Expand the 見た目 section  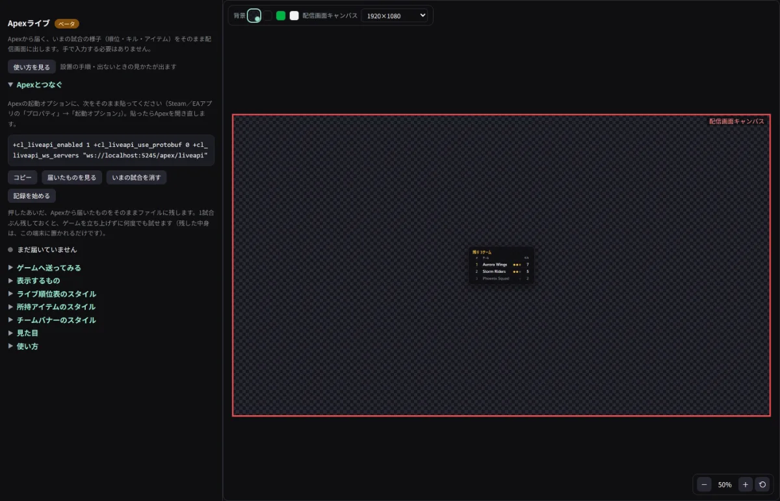point(23,333)
